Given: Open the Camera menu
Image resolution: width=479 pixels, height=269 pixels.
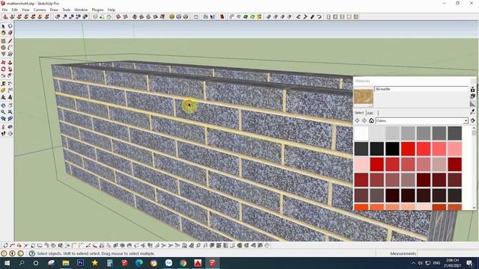Looking at the screenshot, I should (x=40, y=10).
